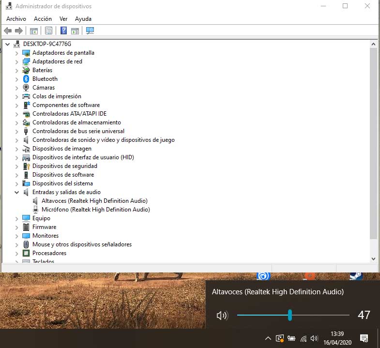380x348 pixels.
Task: Open the Acción menu
Action: coord(43,19)
